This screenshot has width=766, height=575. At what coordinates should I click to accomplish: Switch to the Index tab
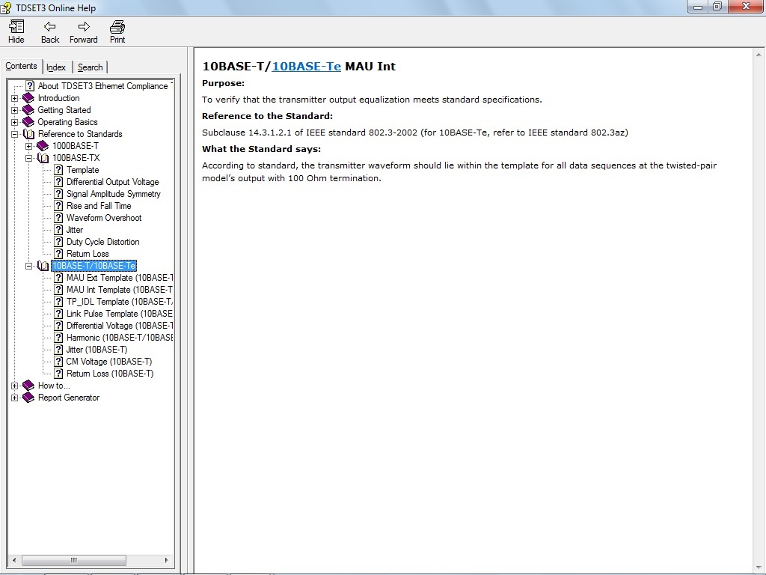(x=56, y=67)
